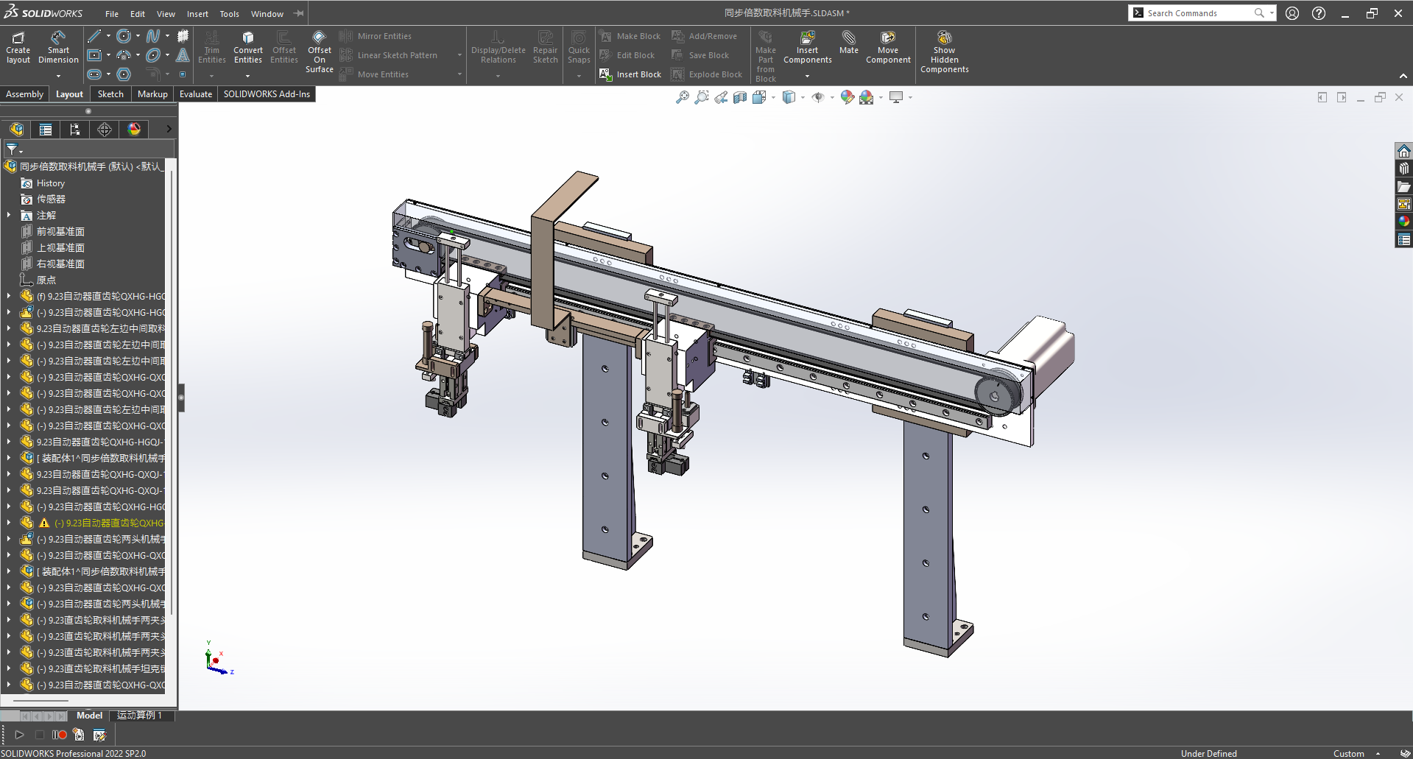Switch to the 运动算例 1 motion study tab

click(139, 716)
